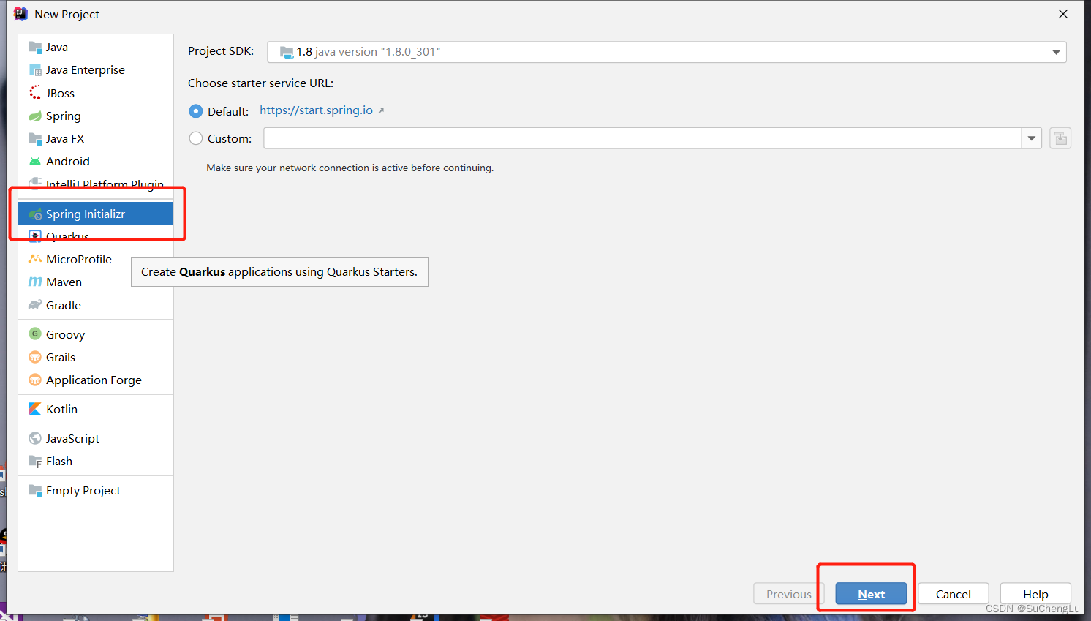Select Groovy project type label

tap(65, 334)
